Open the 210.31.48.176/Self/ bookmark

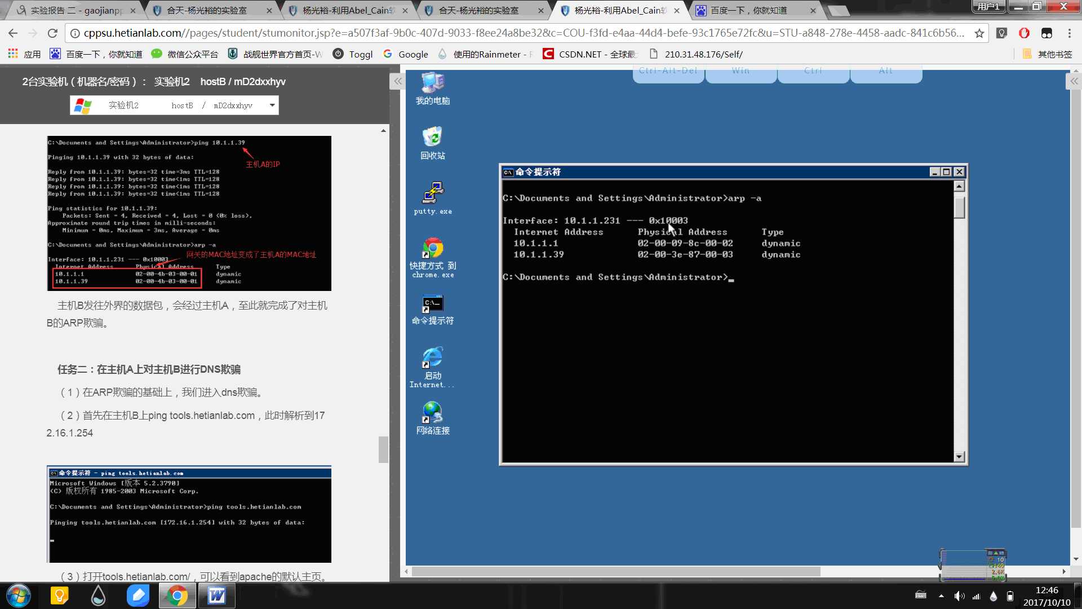(x=696, y=54)
